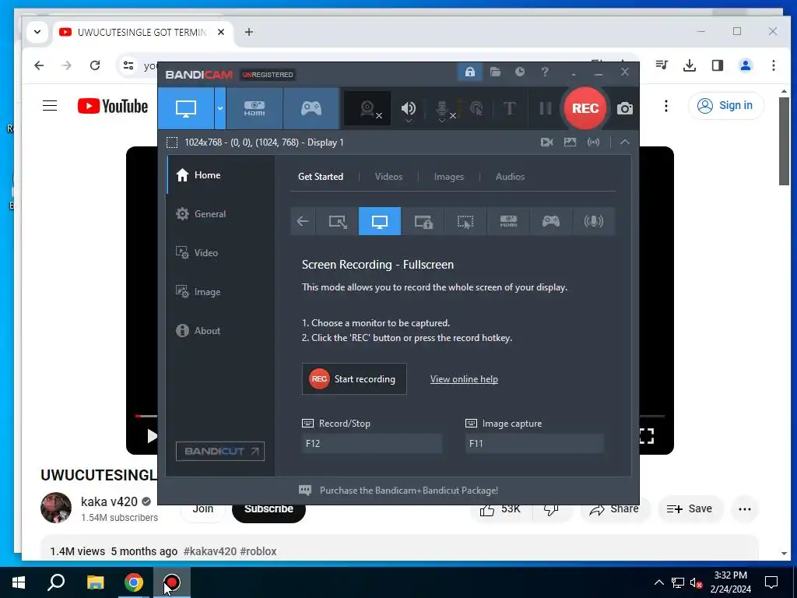Toggle speaker sound recording icon

pos(408,109)
